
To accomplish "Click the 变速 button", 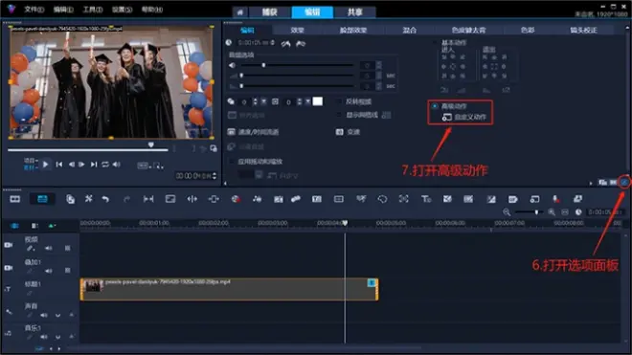I will click(349, 132).
